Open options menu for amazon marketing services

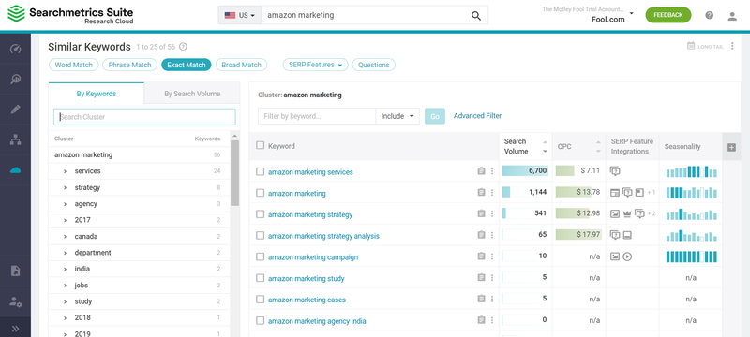click(492, 171)
